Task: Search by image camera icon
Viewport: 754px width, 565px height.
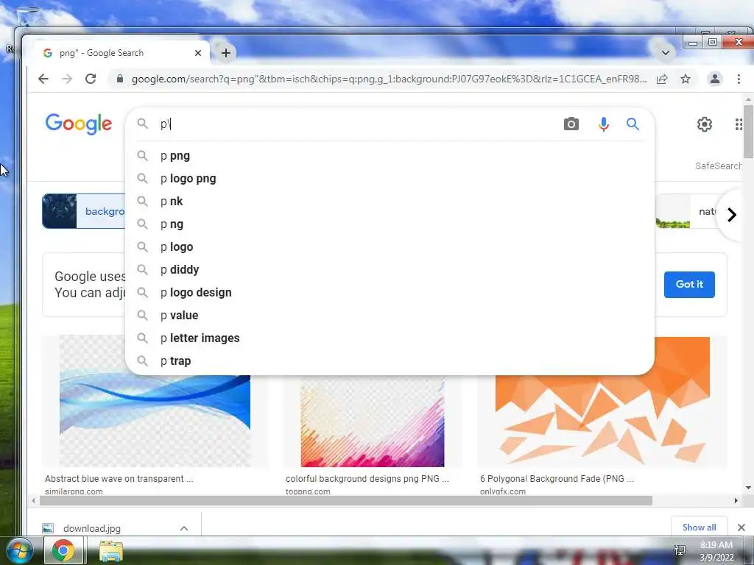Action: tap(571, 124)
